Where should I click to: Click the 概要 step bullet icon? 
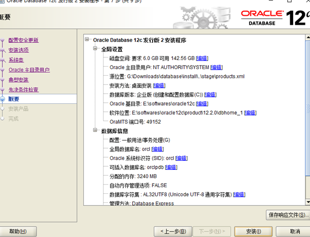click(3, 99)
